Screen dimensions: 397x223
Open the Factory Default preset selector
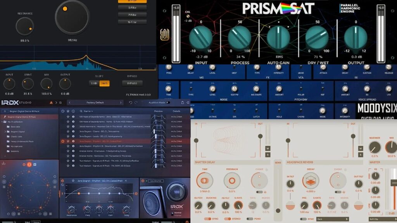95,103
